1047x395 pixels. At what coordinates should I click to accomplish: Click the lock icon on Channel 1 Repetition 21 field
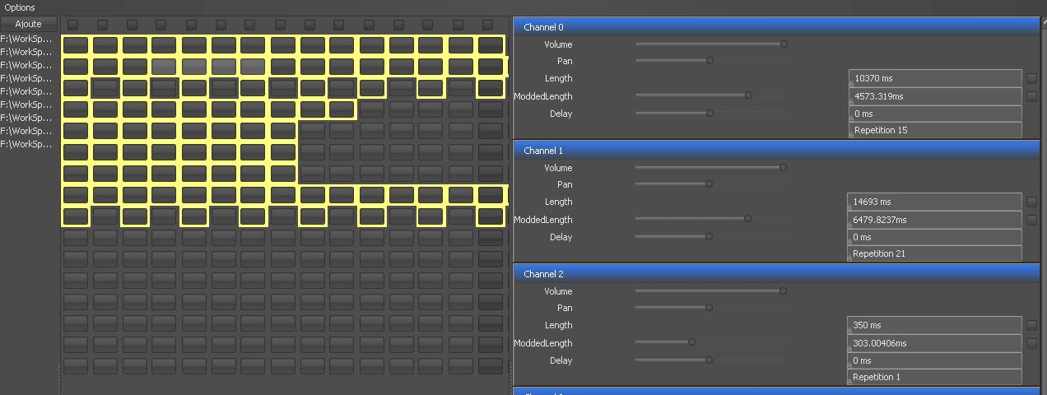tap(852, 259)
